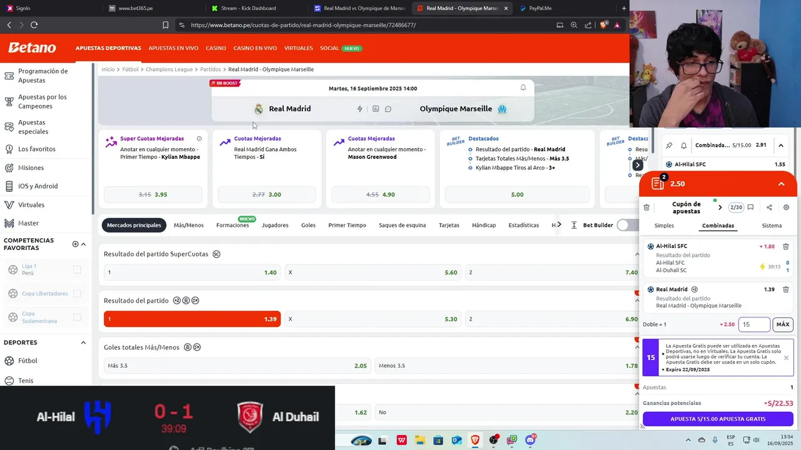The height and width of the screenshot is (450, 801).
Task: Collapse the Deportes section
Action: pos(83,342)
